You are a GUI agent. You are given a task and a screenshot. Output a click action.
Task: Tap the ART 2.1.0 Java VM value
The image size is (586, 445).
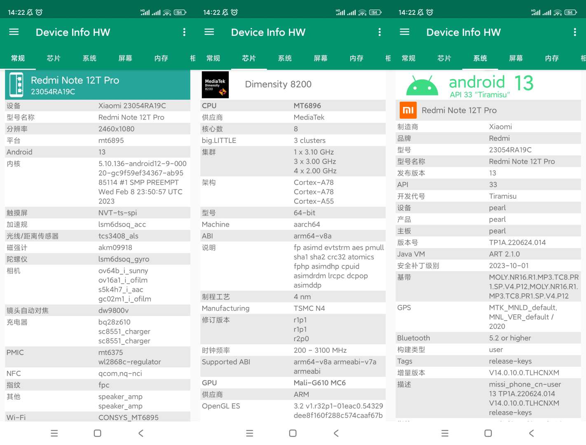pos(504,254)
